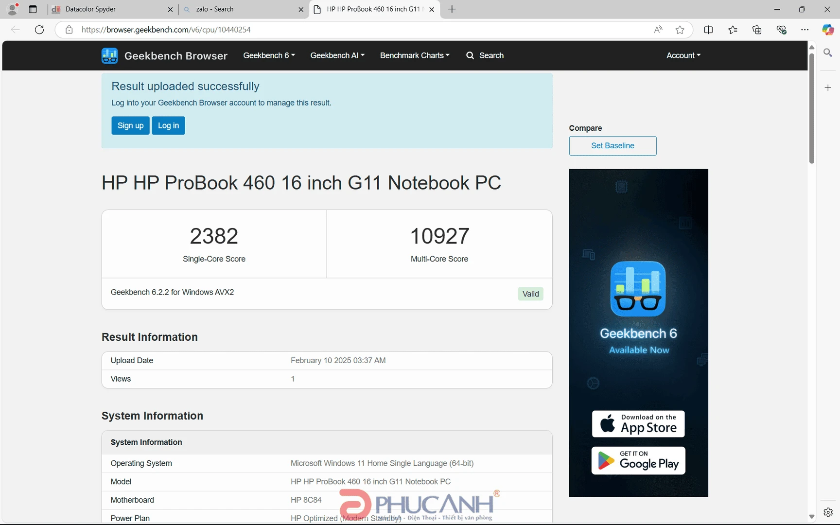Click the back navigation arrow

pyautogui.click(x=16, y=30)
